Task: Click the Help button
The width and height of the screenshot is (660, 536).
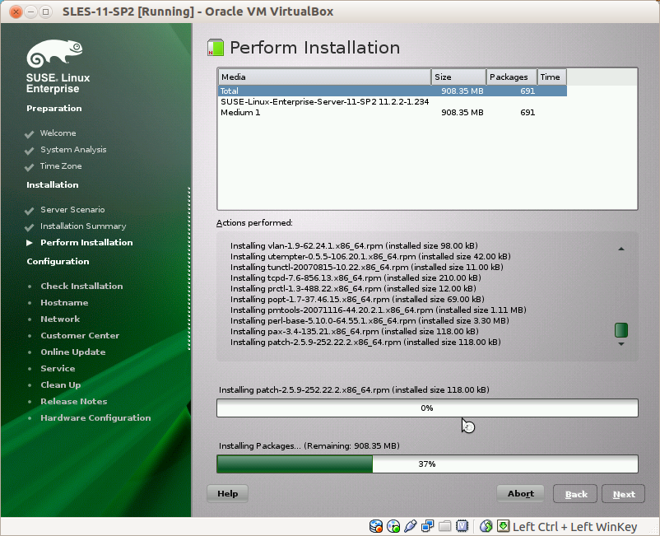Action: tap(227, 493)
